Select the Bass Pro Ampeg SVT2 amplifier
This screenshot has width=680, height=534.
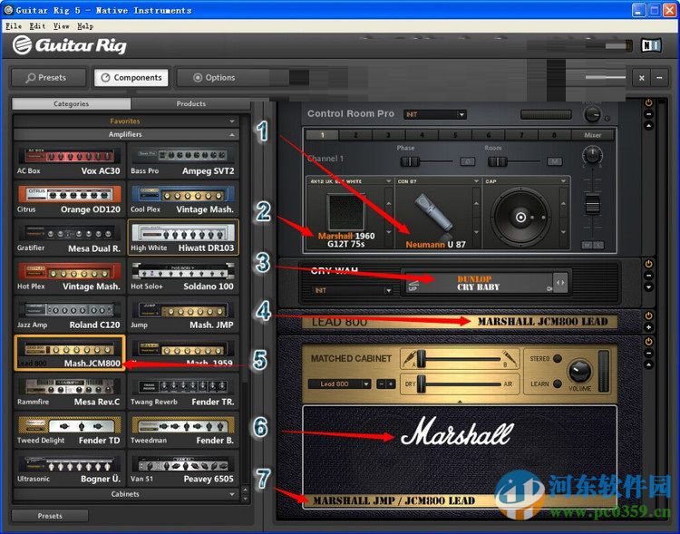pyautogui.click(x=182, y=160)
